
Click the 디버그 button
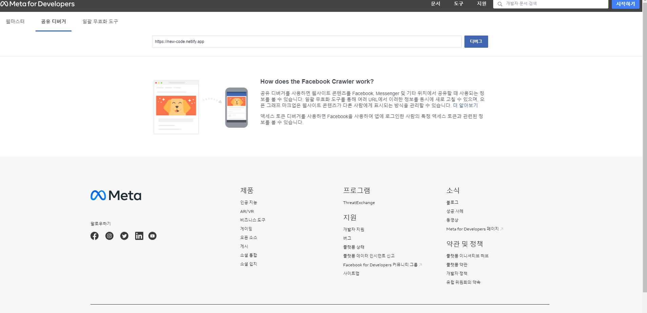[x=476, y=42]
